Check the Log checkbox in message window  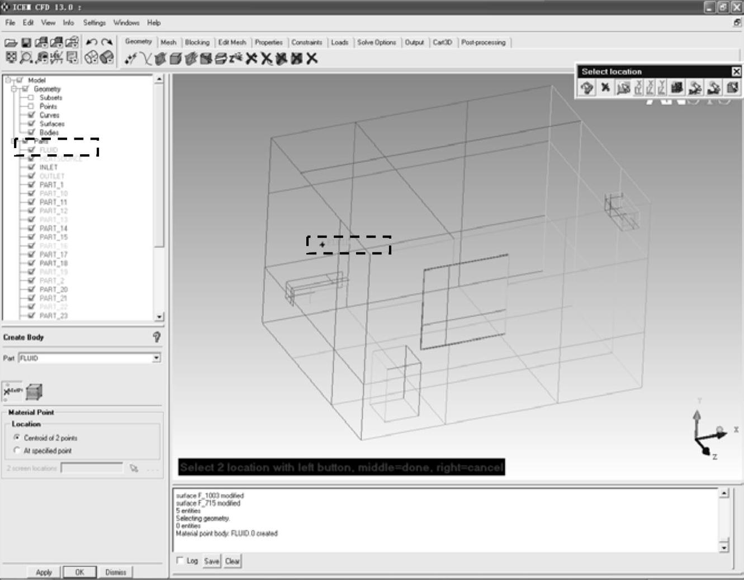(180, 560)
